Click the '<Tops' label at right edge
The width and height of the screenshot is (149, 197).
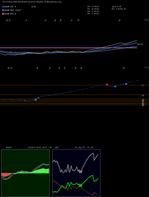(146, 20)
